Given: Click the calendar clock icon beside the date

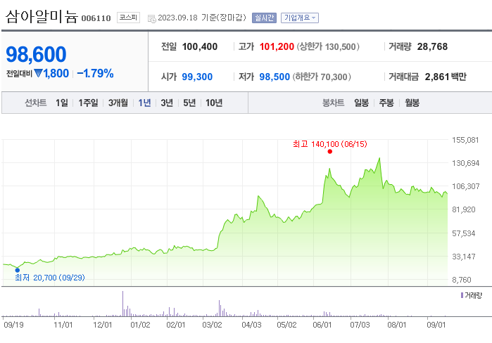Looking at the screenshot, I should [x=151, y=18].
